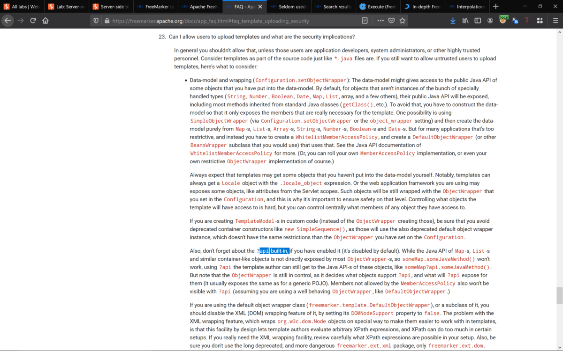Open the extensions grid-plus icon
This screenshot has width=563, height=351.
(540, 21)
